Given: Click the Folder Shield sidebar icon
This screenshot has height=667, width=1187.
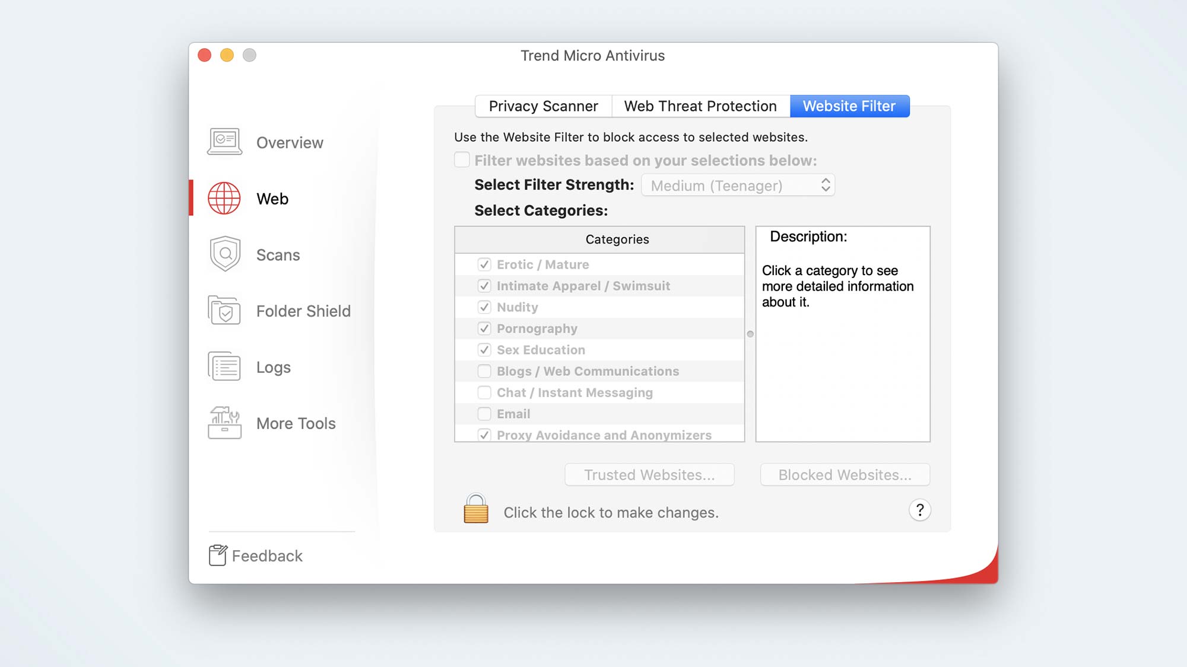Looking at the screenshot, I should pyautogui.click(x=223, y=310).
